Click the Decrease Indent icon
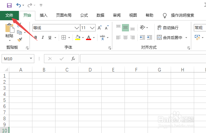 click(x=142, y=37)
